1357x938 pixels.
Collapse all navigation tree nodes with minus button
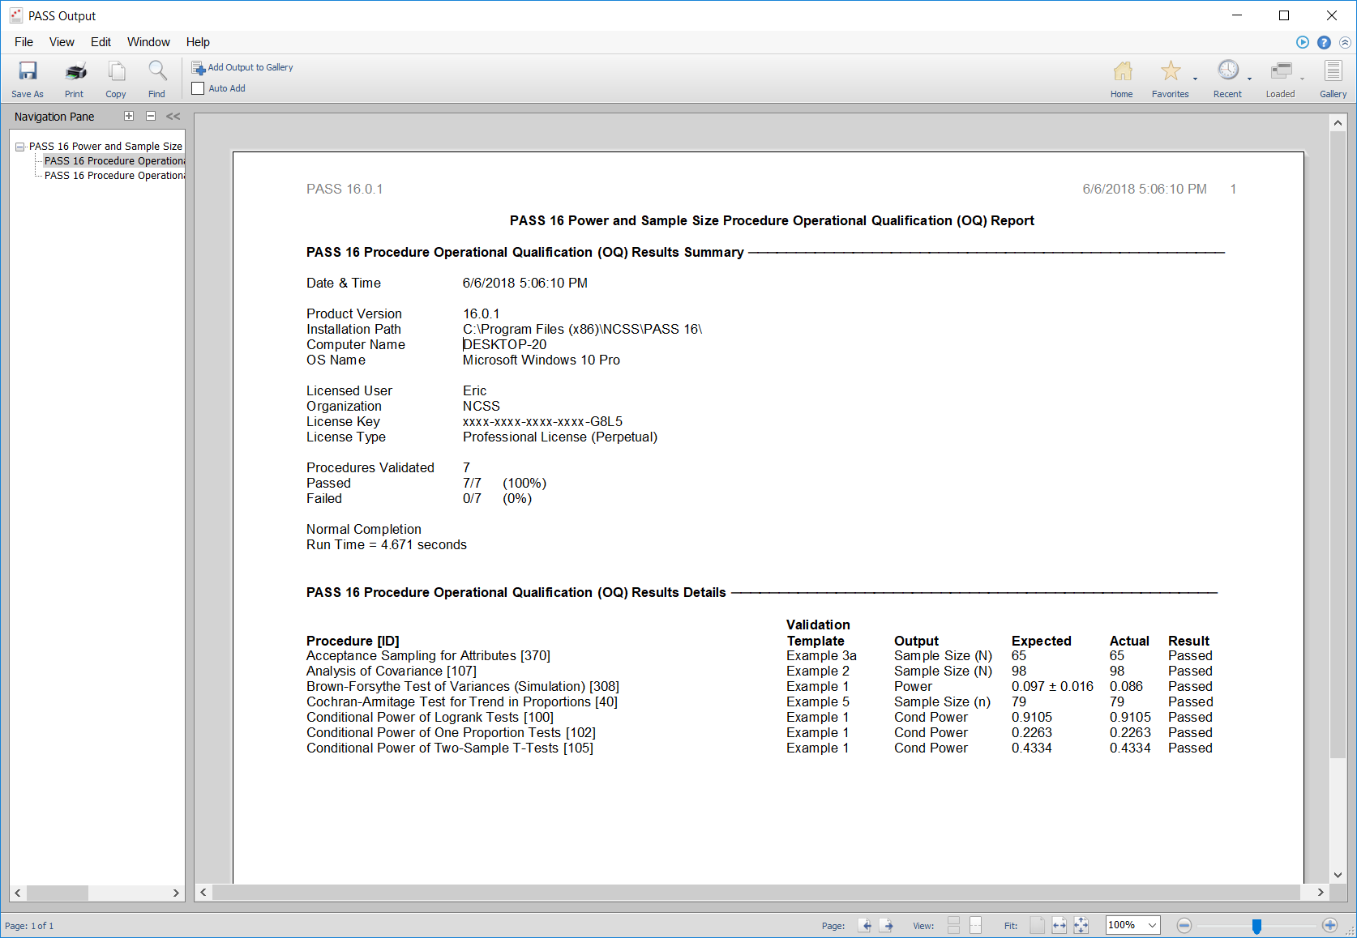click(x=151, y=116)
